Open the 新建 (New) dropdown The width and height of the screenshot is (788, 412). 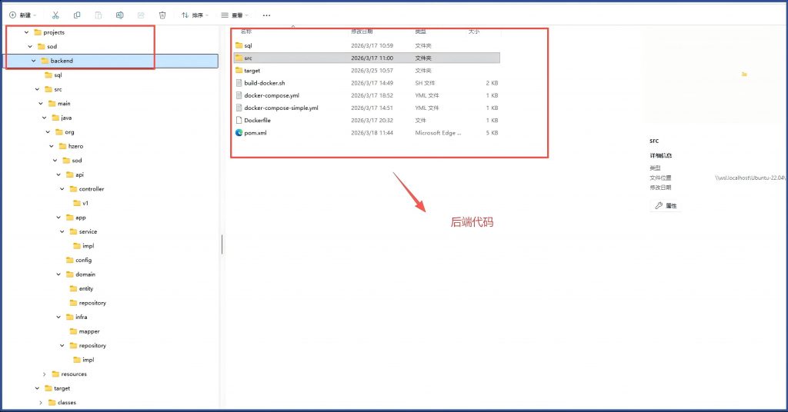point(22,15)
